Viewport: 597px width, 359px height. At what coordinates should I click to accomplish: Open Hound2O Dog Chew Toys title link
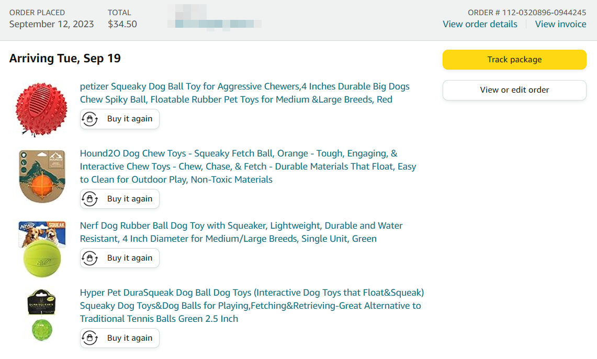(248, 166)
